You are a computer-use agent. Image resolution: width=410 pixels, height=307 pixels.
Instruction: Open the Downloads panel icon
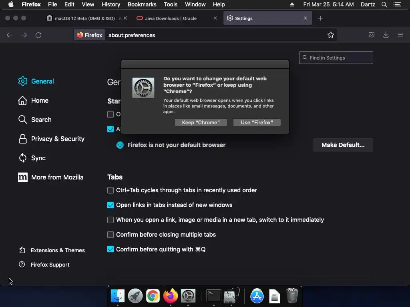[386, 35]
